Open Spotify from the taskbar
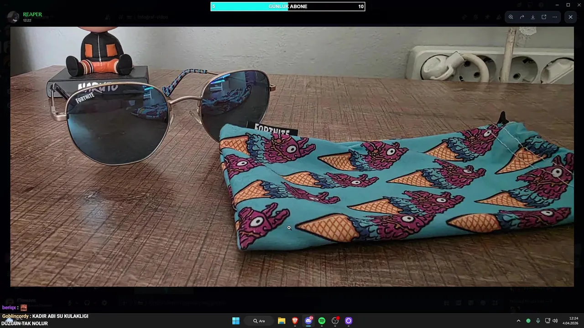Screen dimensions: 584x328 point(322,321)
